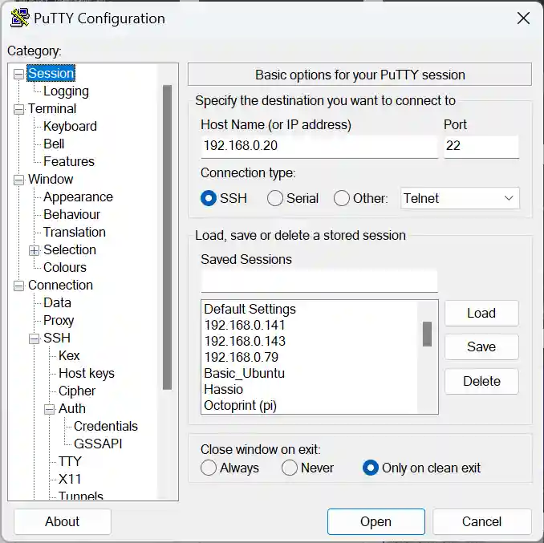Open the Appearance category

[78, 197]
